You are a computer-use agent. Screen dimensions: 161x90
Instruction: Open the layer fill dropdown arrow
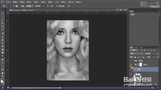click(157, 57)
